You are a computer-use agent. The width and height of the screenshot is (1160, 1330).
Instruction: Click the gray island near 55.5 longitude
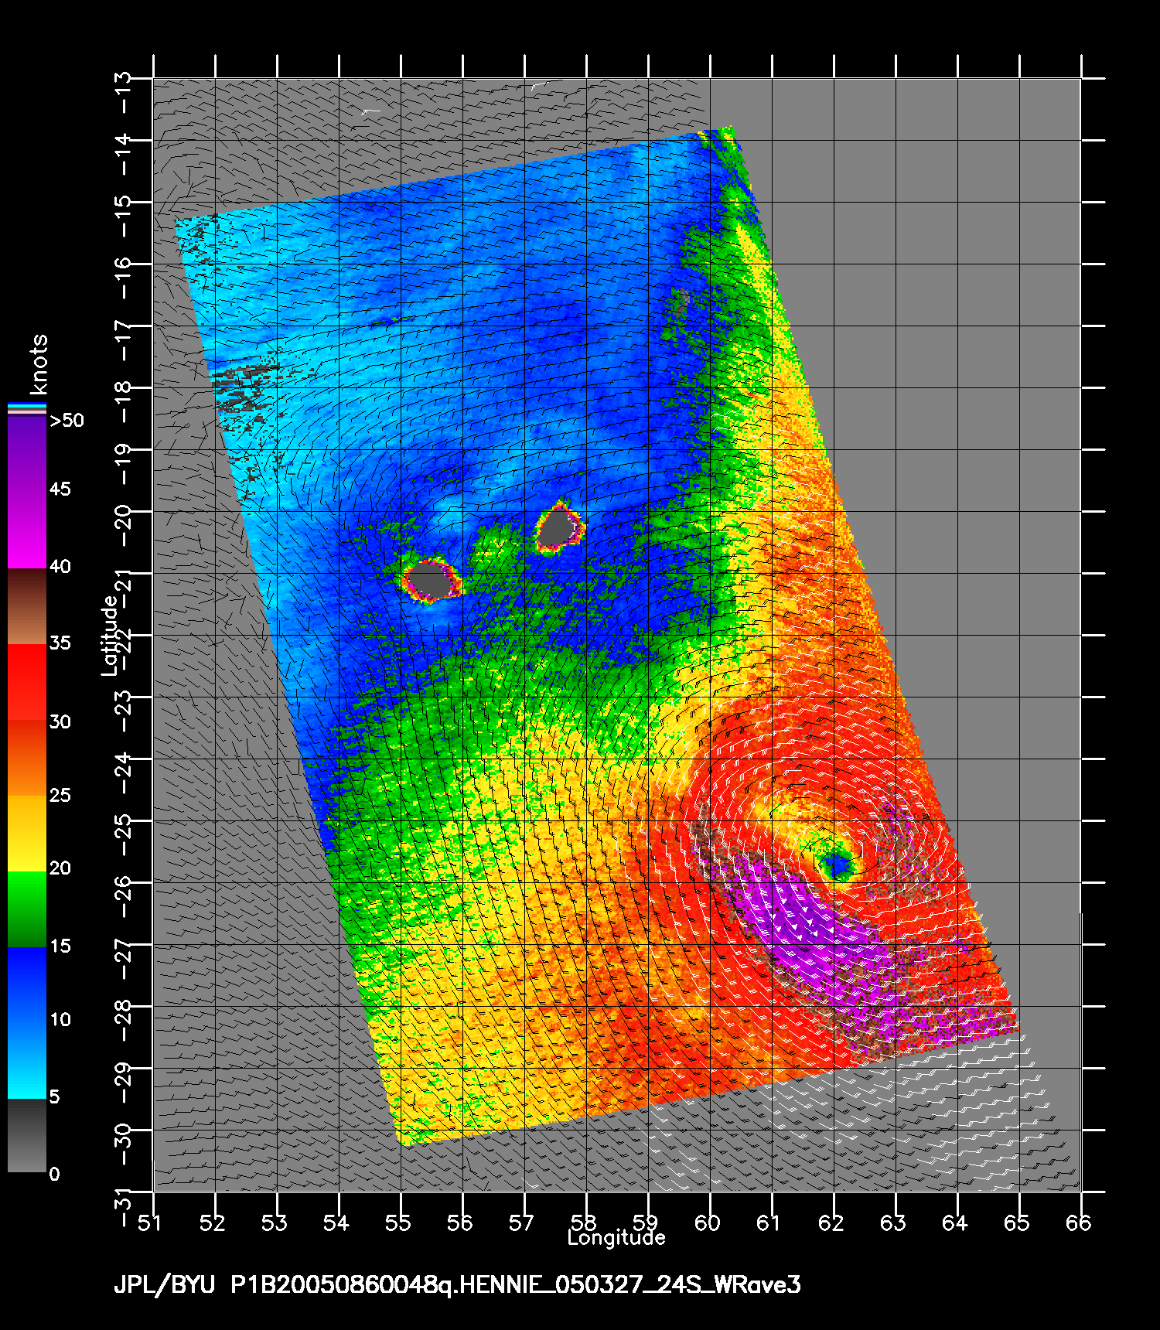click(431, 580)
